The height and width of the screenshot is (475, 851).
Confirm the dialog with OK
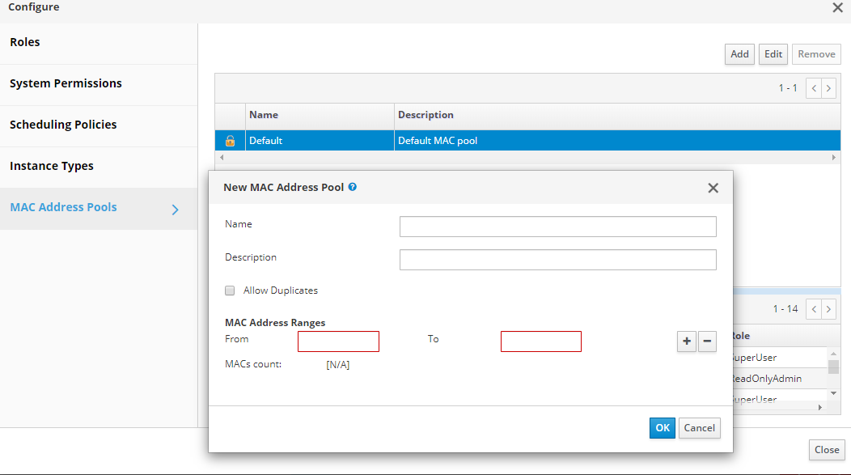pyautogui.click(x=662, y=428)
